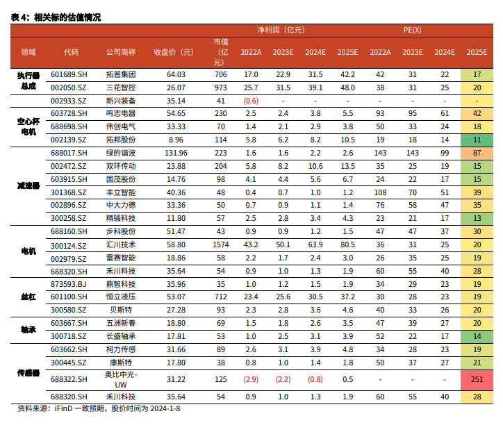Viewport: 503px width, 432px height.
Task: Select the 净利润（亿元）group header
Action: click(x=281, y=30)
